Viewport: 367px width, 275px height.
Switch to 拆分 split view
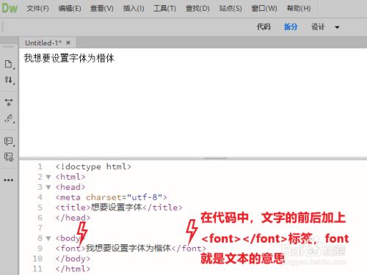click(291, 26)
